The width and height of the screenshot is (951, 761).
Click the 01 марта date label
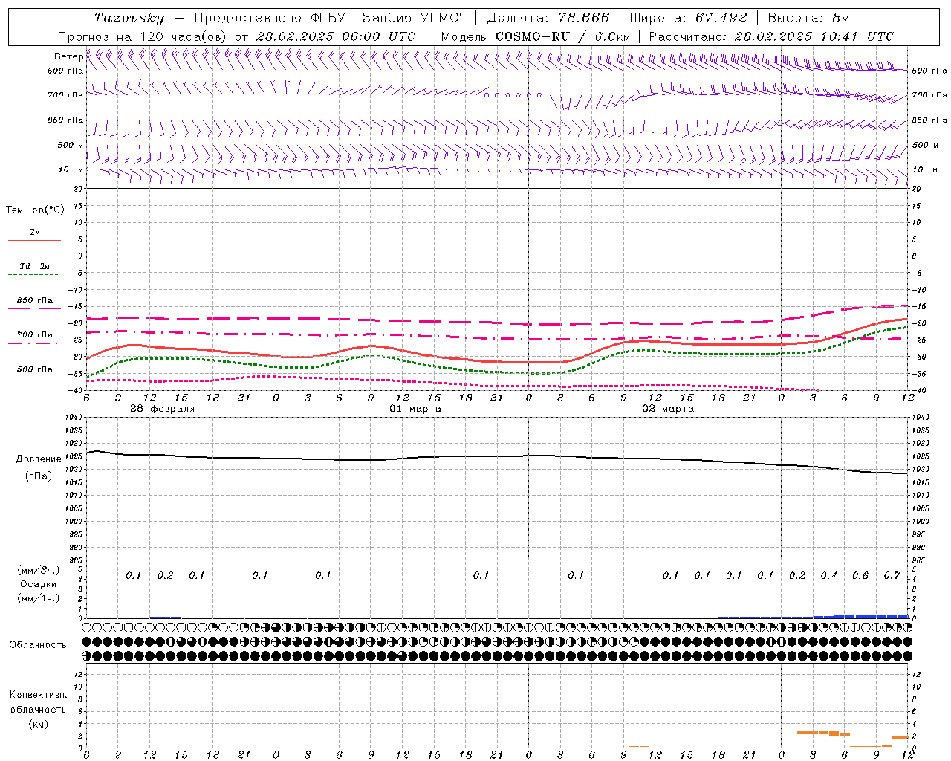pyautogui.click(x=415, y=409)
